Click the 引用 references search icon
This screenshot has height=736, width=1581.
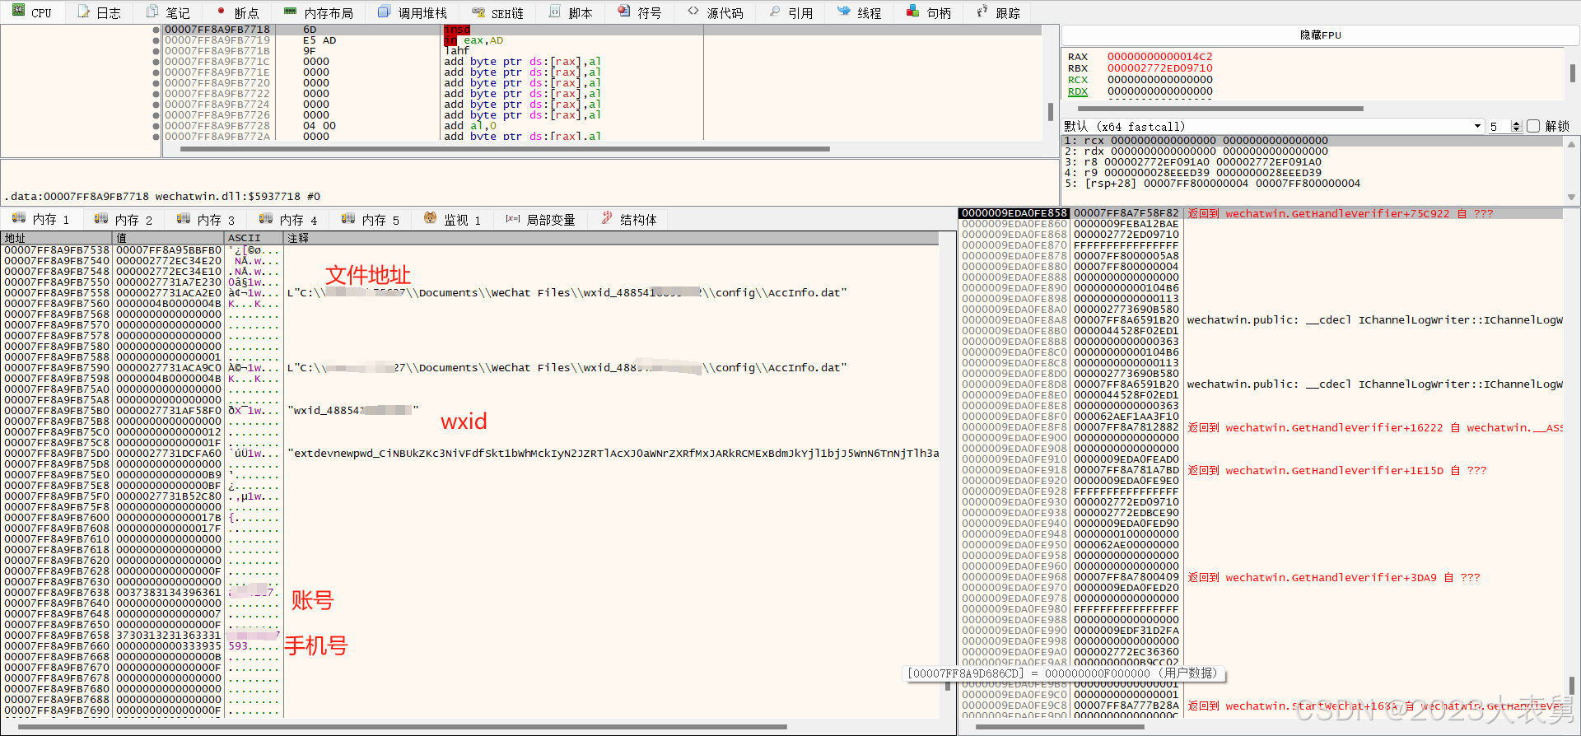[x=775, y=12]
